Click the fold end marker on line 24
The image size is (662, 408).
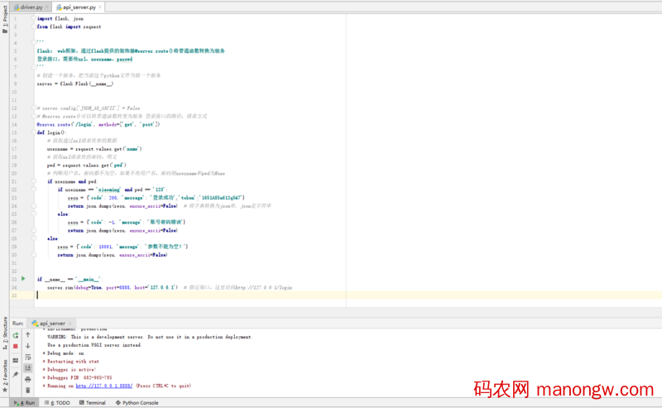(34, 206)
